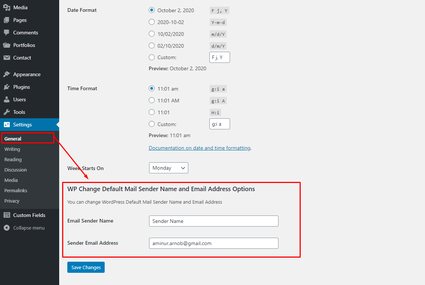Click the custom date format input field
The width and height of the screenshot is (425, 285).
[220, 57]
